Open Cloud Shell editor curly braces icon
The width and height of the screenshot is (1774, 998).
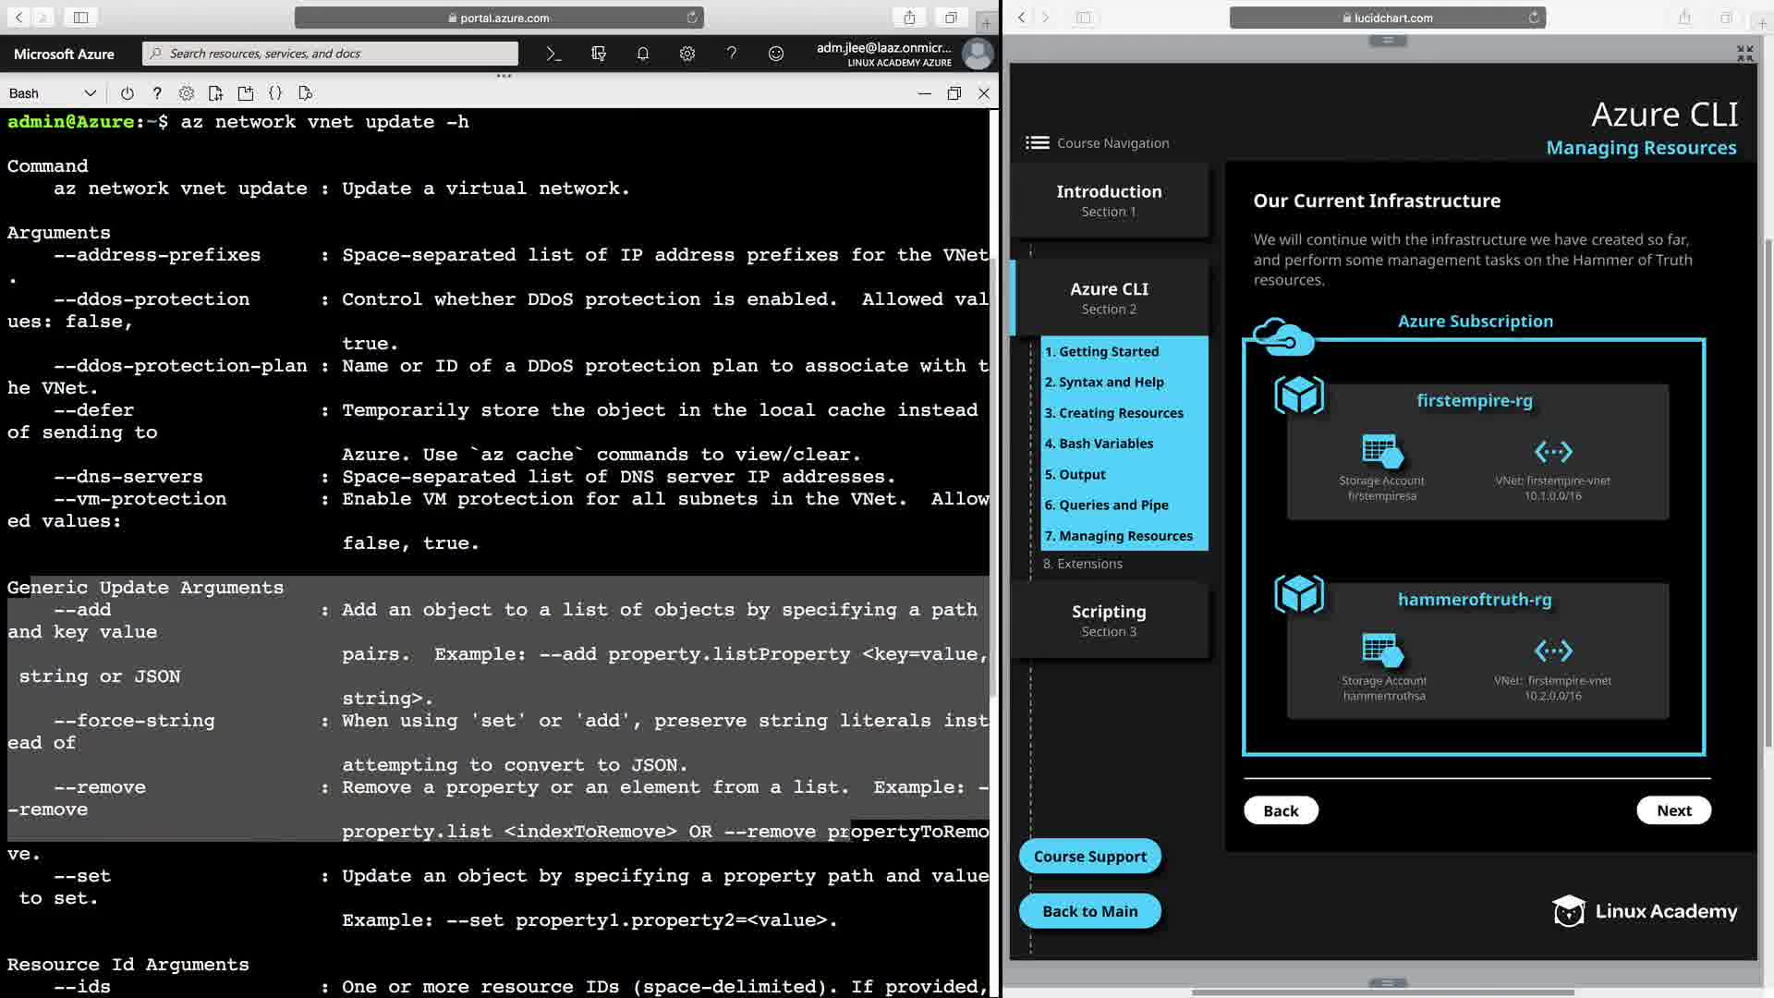pyautogui.click(x=274, y=93)
